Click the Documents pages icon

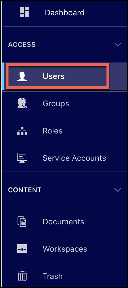(x=22, y=222)
